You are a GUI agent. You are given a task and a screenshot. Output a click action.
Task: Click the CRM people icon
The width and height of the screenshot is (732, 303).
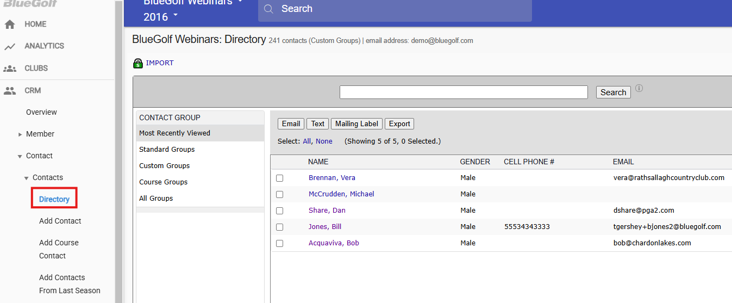[x=9, y=91]
